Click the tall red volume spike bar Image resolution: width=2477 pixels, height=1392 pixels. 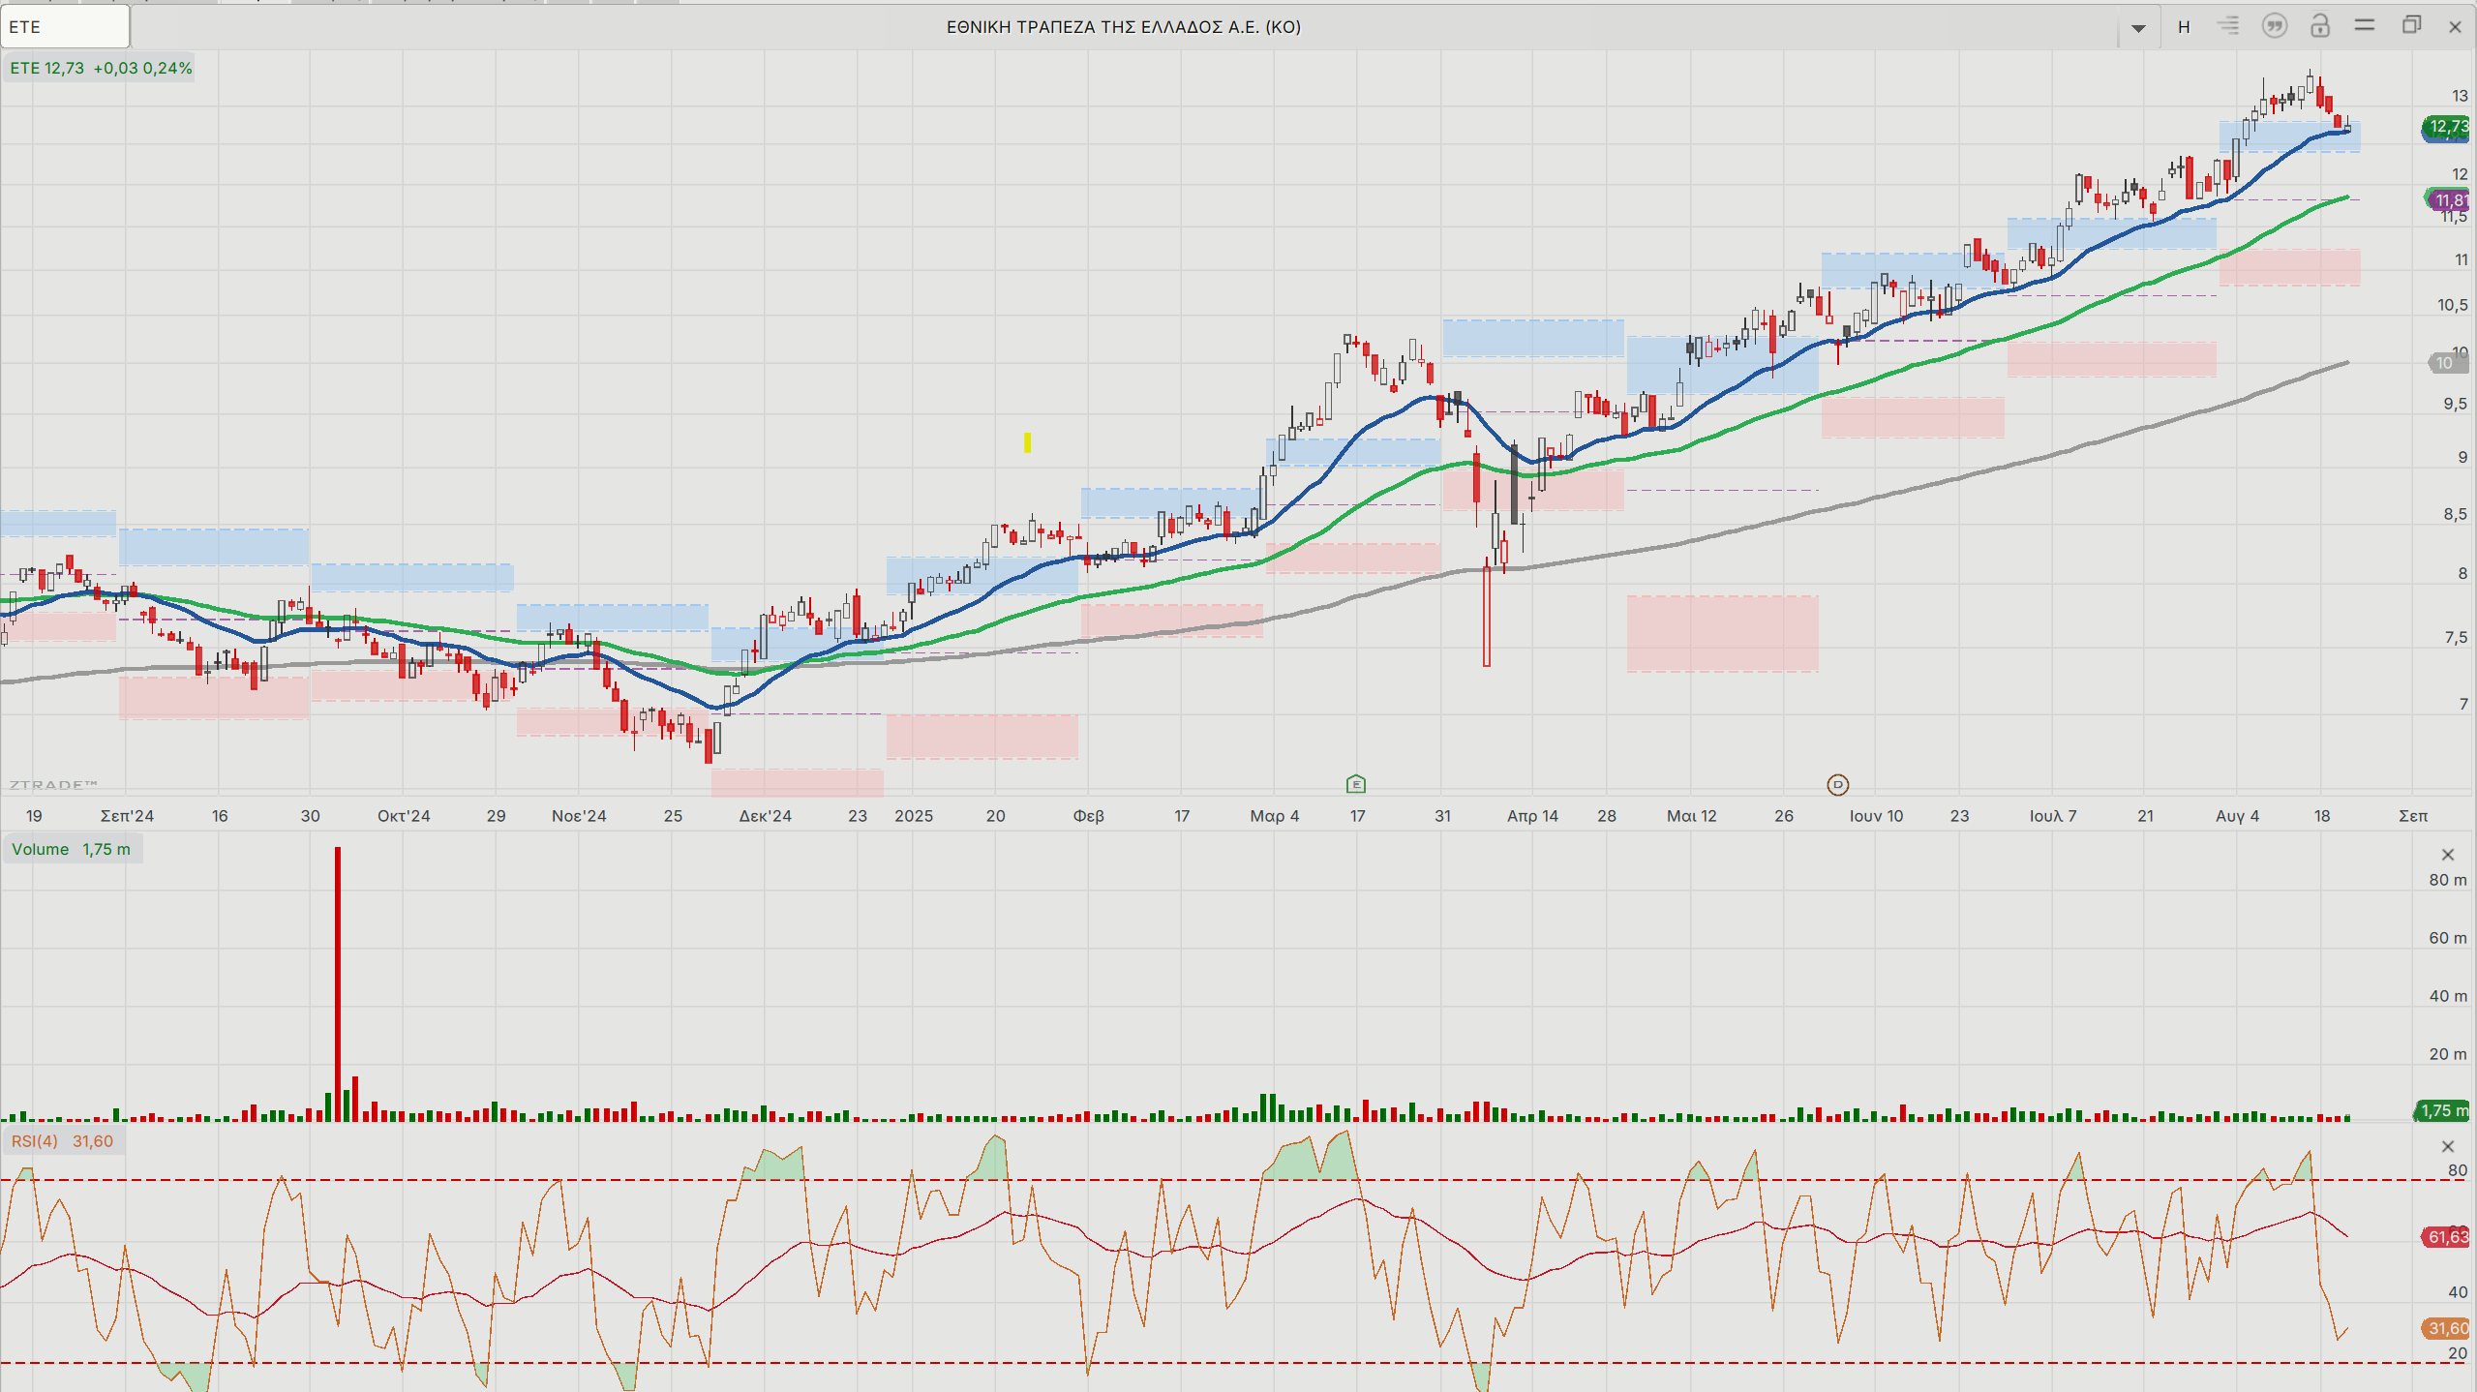(337, 978)
